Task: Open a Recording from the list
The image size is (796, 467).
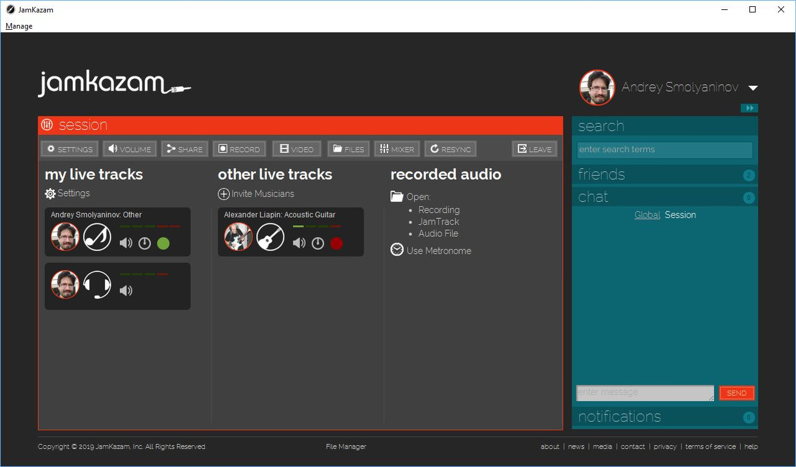Action: (439, 210)
